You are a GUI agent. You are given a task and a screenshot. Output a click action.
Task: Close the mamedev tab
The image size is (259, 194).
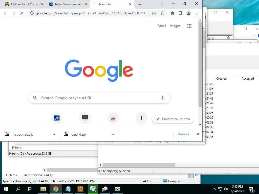tap(86, 4)
